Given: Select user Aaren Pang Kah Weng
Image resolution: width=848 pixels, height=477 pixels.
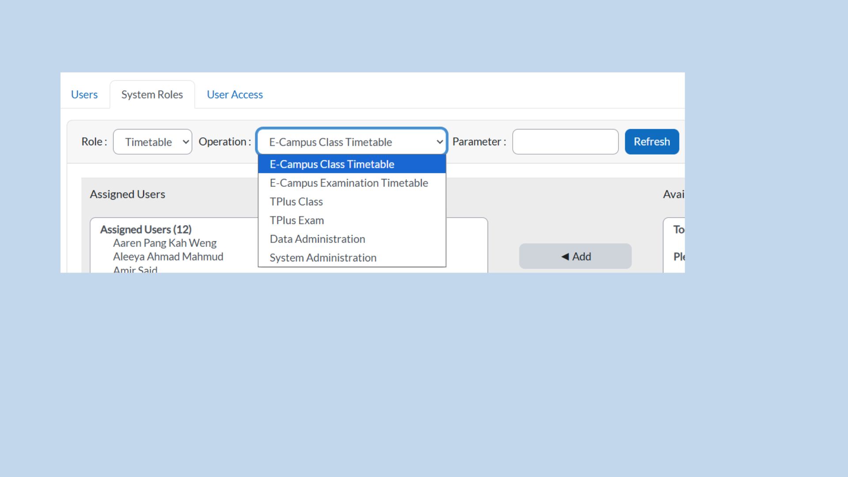Looking at the screenshot, I should (164, 243).
